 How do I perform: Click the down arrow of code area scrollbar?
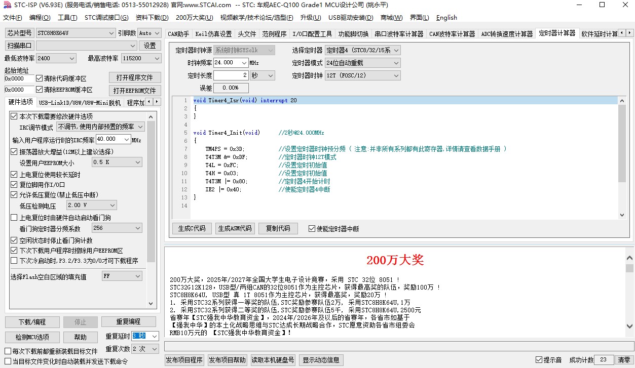coord(622,215)
